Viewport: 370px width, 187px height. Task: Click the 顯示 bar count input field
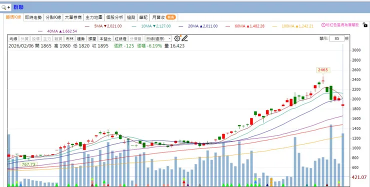coord(336,38)
